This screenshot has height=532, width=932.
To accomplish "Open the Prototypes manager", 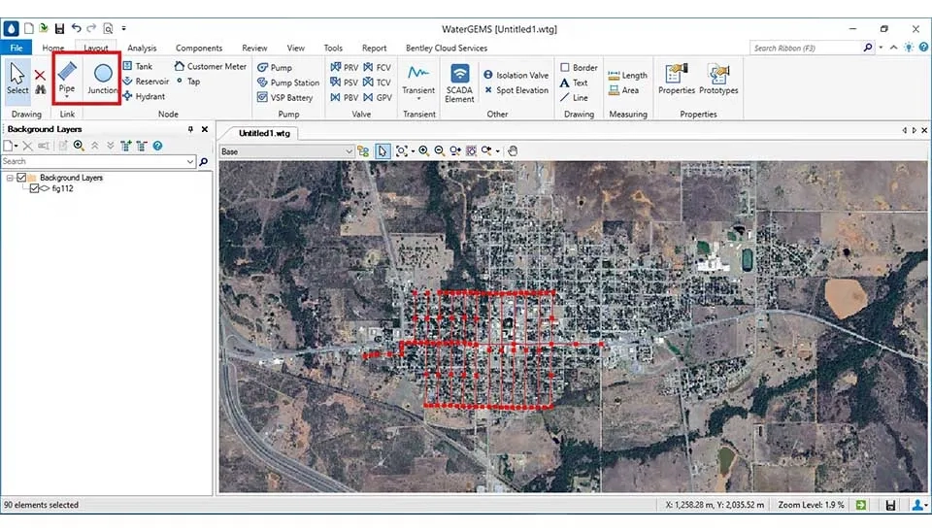I will (718, 79).
